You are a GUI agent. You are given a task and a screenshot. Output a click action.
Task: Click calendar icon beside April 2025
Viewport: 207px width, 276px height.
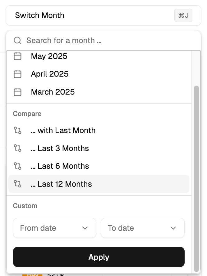point(18,74)
